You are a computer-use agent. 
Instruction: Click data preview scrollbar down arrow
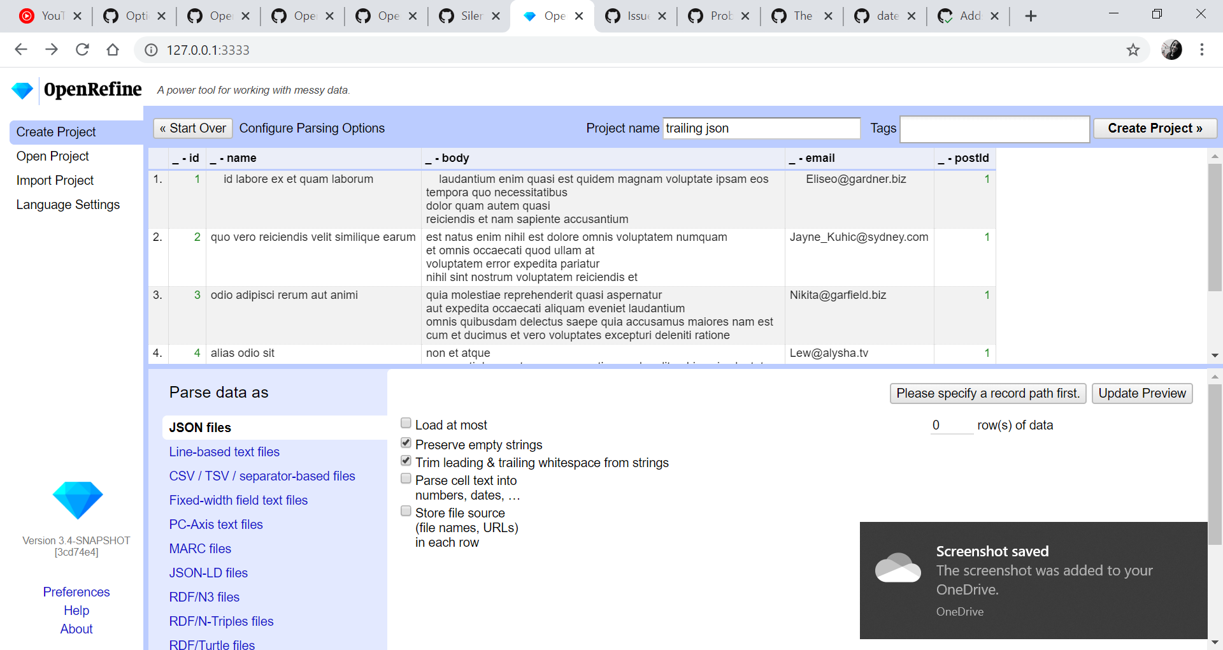coord(1215,355)
